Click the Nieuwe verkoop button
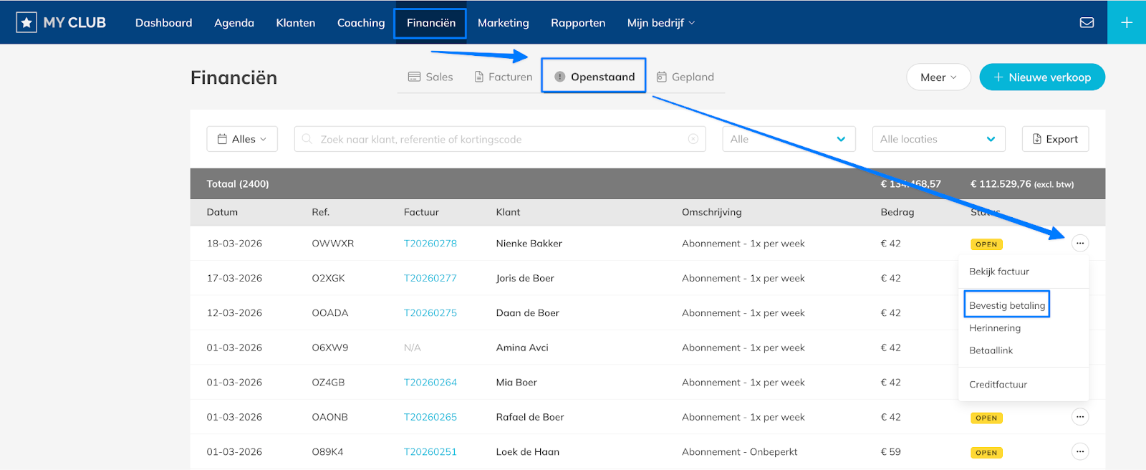Screen dimensions: 1146x470 point(1041,77)
